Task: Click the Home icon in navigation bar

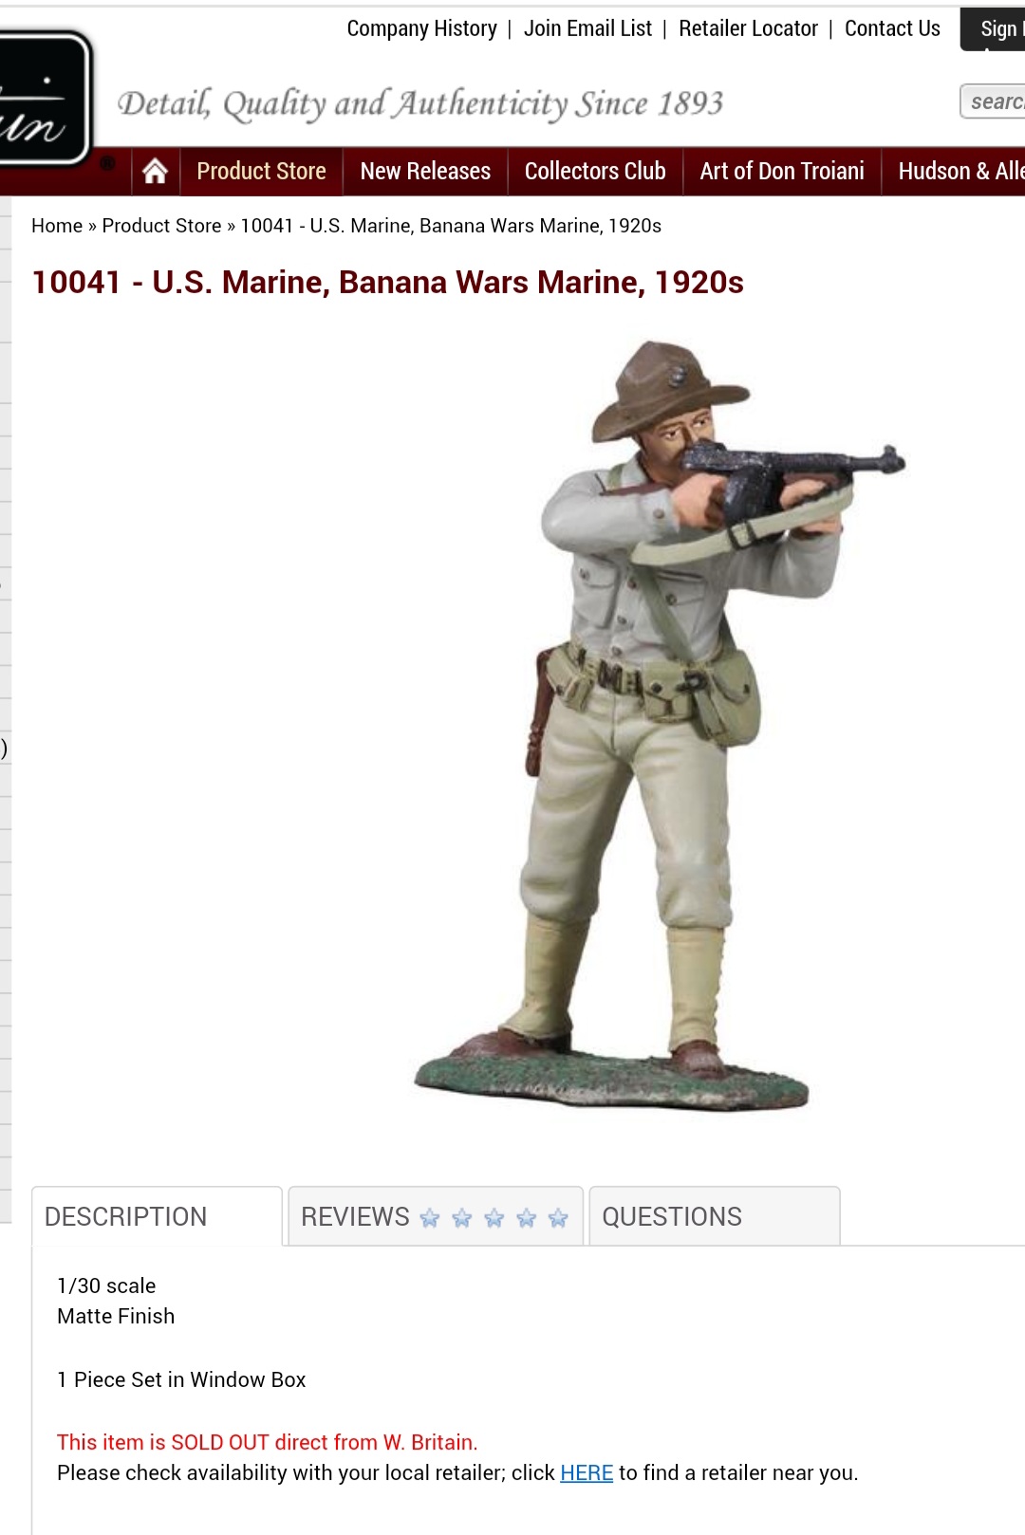Action: pos(155,172)
